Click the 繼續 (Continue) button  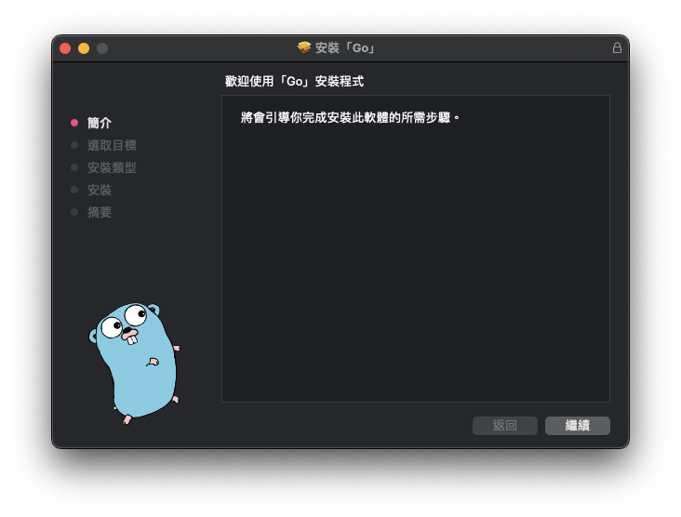click(x=577, y=425)
